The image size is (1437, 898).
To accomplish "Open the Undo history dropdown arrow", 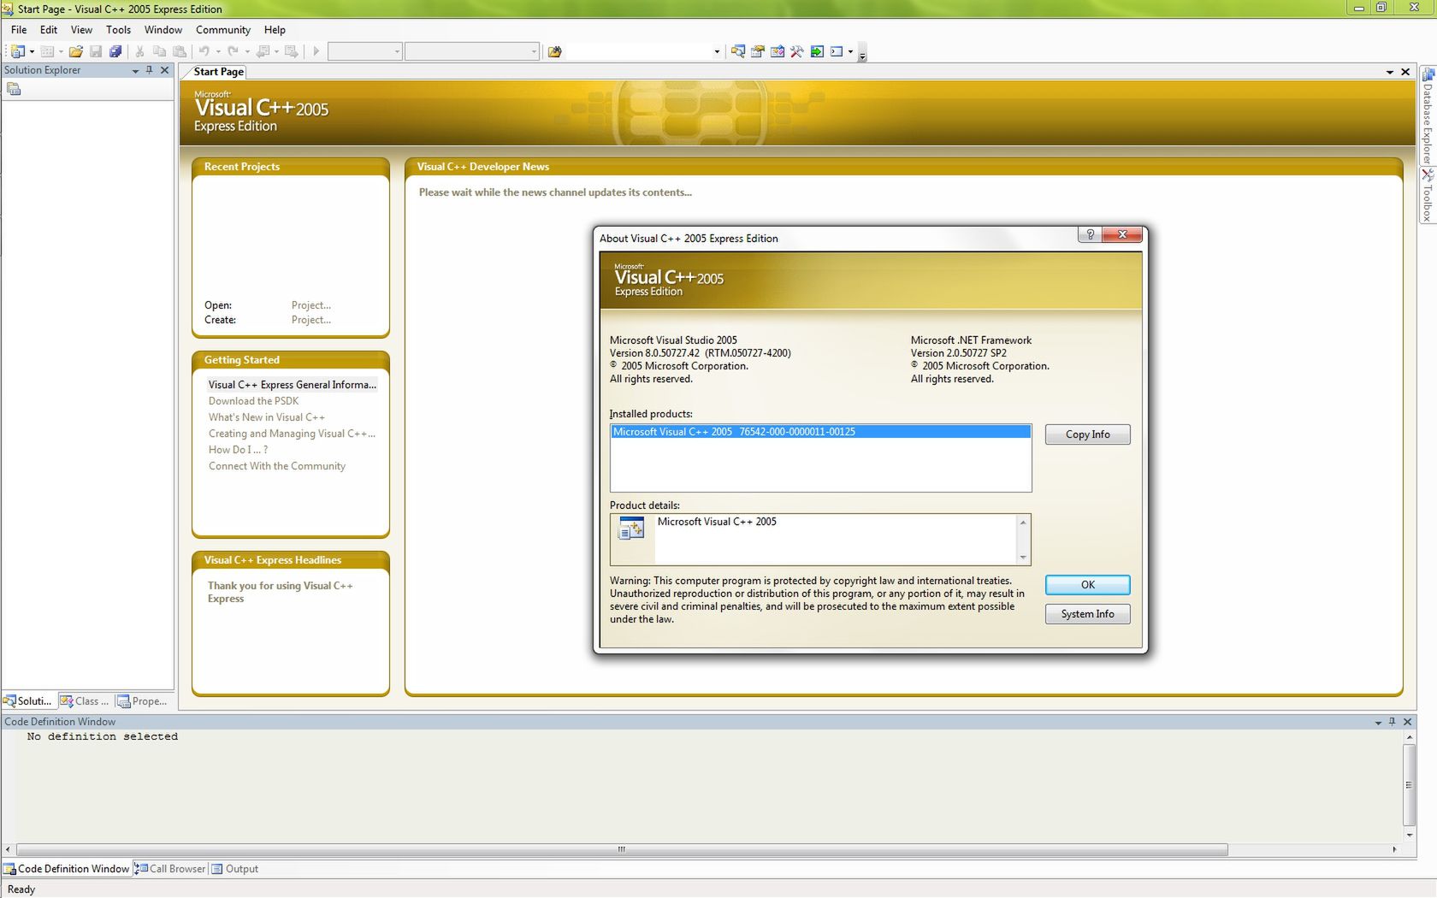I will point(218,51).
